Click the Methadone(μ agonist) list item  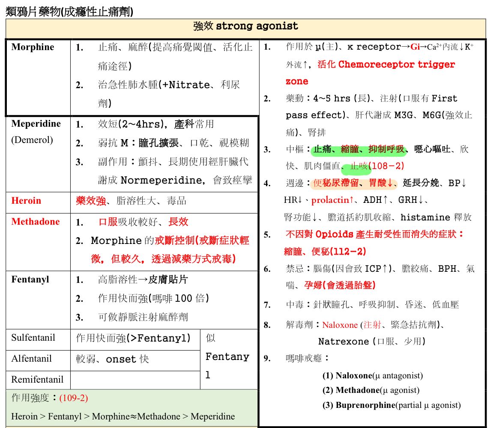[371, 390]
